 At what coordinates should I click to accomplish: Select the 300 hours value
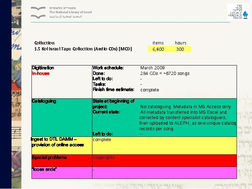pyautogui.click(x=180, y=49)
